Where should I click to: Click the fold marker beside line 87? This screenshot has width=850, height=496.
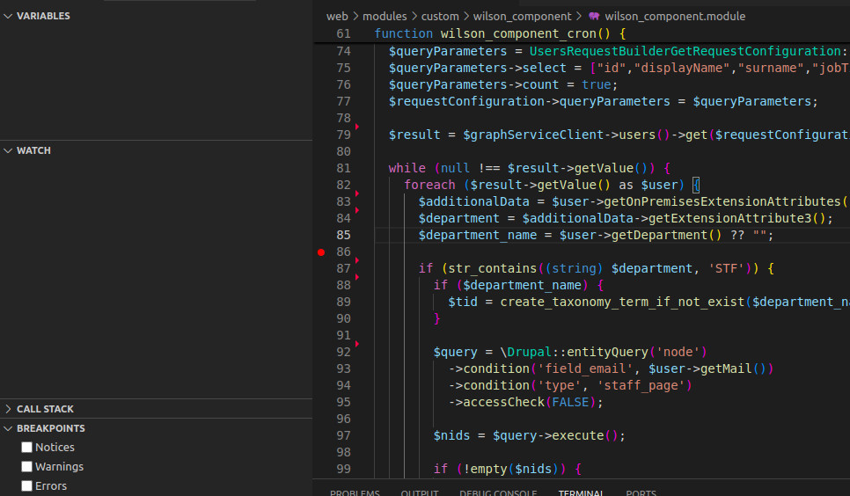[x=356, y=260]
